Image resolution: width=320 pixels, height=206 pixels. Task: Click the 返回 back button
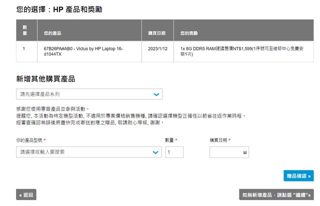coord(26,195)
